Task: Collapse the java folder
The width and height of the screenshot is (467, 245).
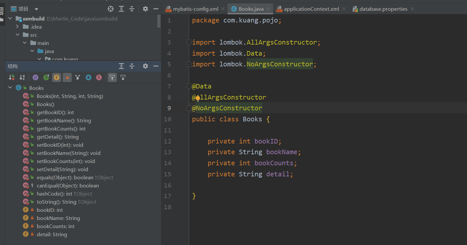Action: (x=32, y=51)
